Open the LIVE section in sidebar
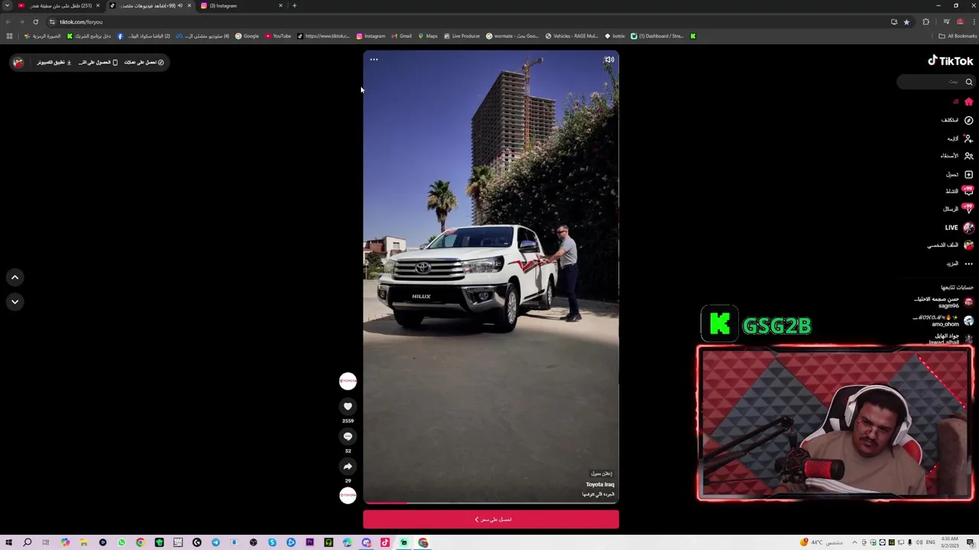Viewport: 979px width, 550px height. click(959, 228)
